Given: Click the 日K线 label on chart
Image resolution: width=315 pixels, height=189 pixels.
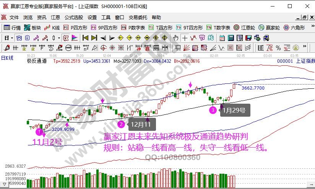Looking at the screenshot, I should [7, 58].
